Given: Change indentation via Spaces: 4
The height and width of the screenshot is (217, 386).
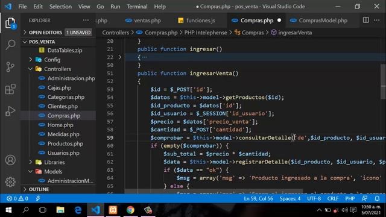Looking at the screenshot, I should tap(290, 198).
